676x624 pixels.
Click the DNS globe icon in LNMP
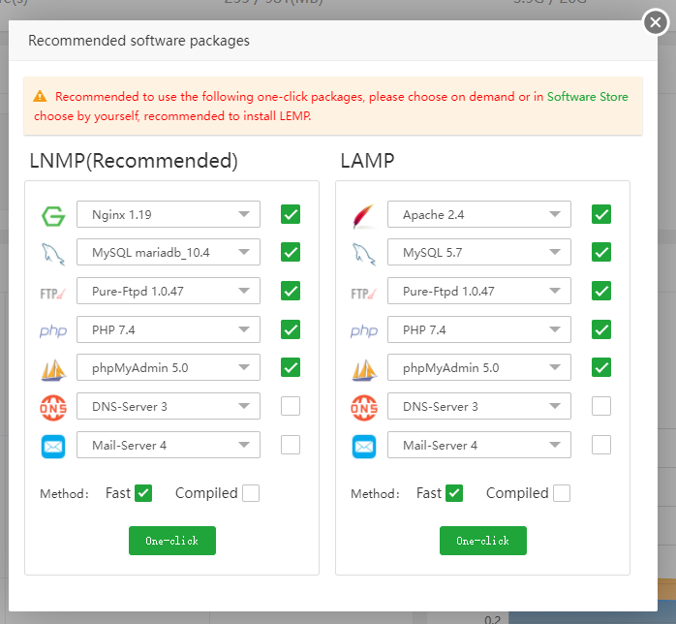(x=53, y=408)
